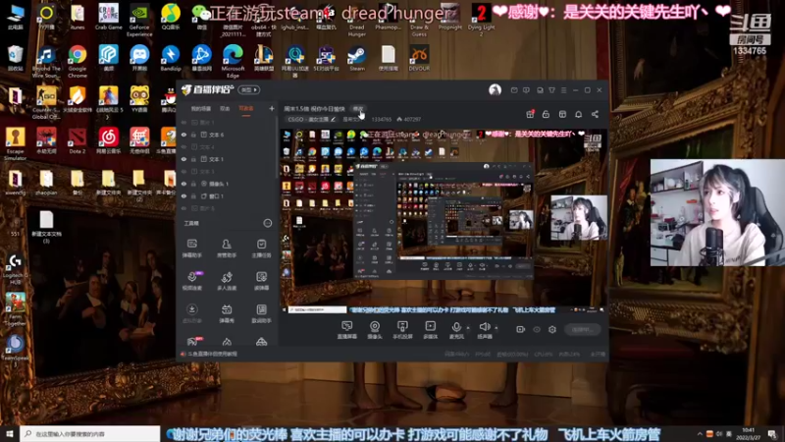Screen dimensions: 785x442
Task: Open the funnel dropdown icon in title bar
Action: tap(551, 90)
